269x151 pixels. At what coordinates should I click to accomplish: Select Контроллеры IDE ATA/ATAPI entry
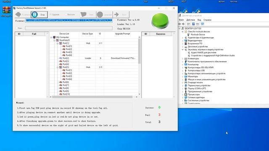(200, 68)
